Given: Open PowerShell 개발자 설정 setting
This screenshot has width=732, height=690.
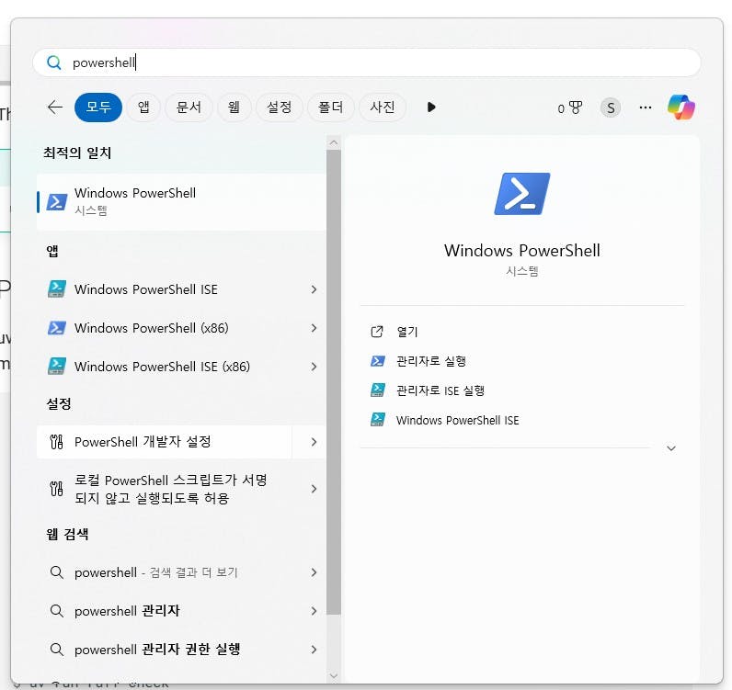Looking at the screenshot, I should pyautogui.click(x=165, y=441).
